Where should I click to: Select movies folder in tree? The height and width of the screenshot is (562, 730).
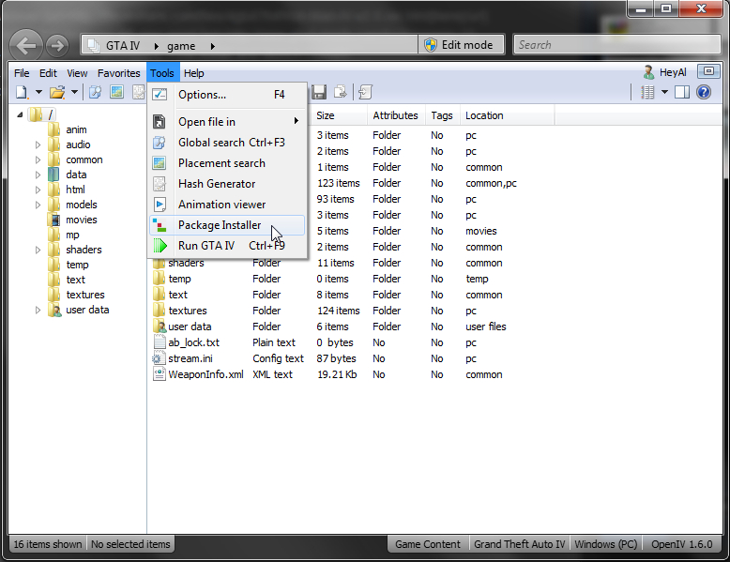pyautogui.click(x=81, y=220)
